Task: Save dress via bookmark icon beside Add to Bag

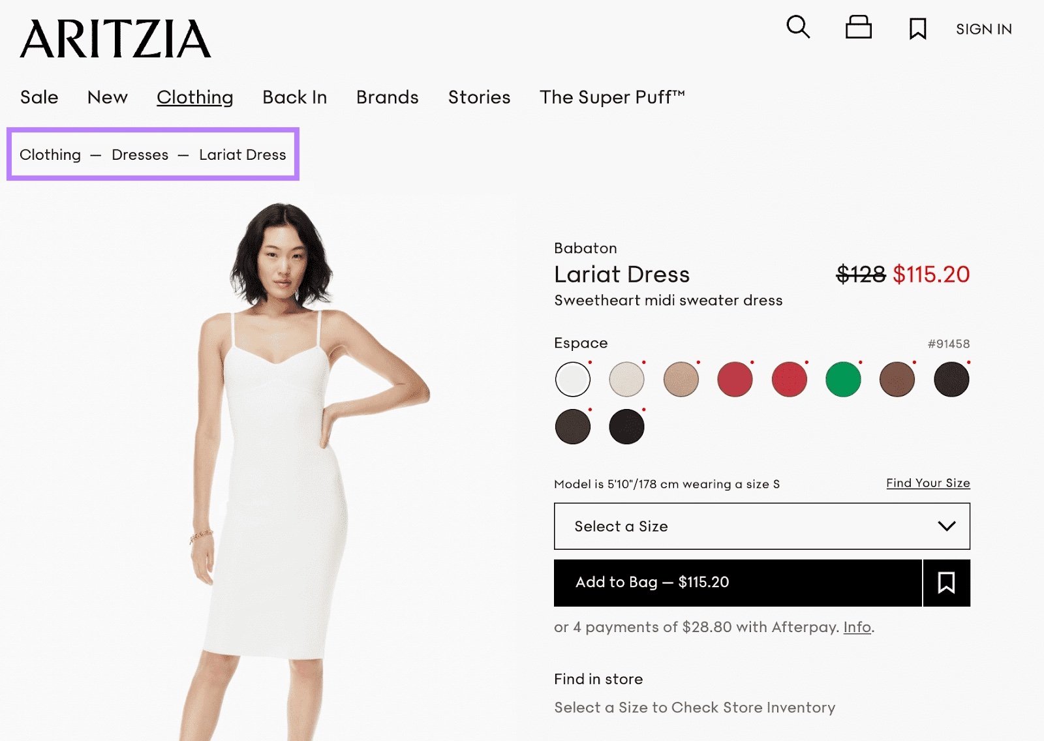Action: (x=946, y=582)
